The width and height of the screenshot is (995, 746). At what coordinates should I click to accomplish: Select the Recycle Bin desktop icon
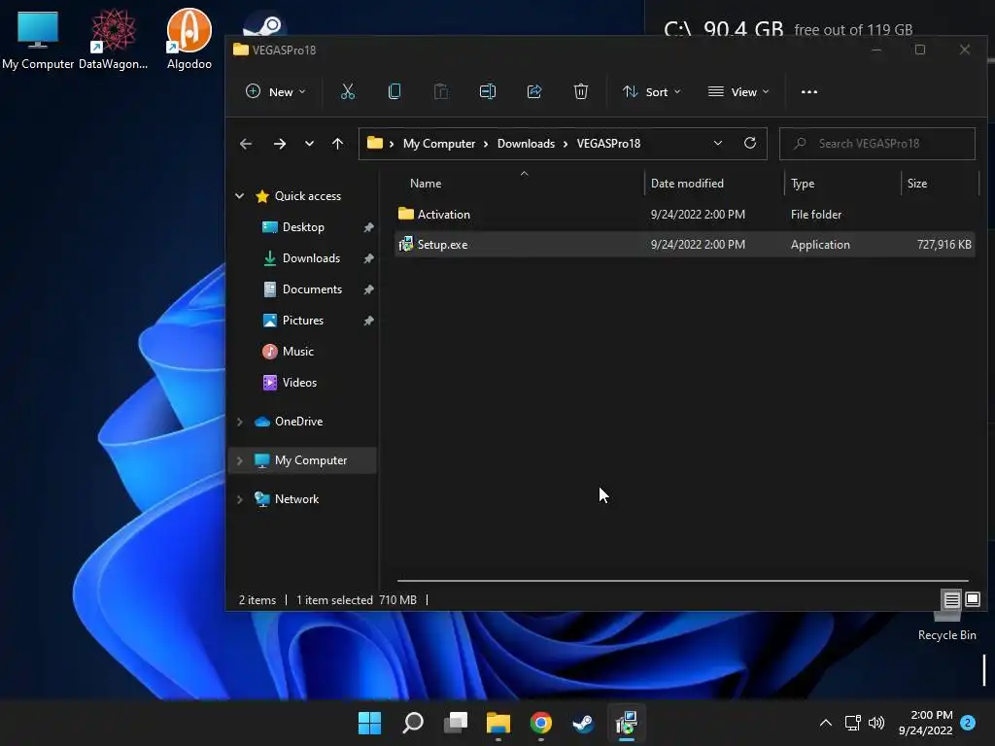tap(946, 627)
